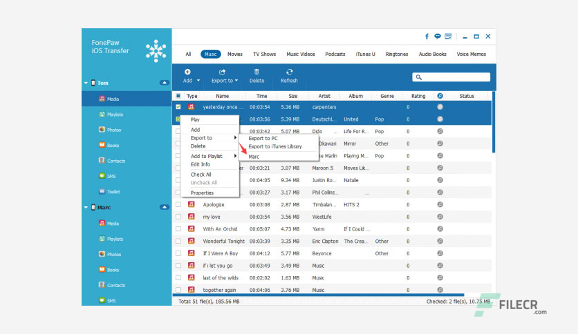Image resolution: width=578 pixels, height=334 pixels.
Task: Open the Add dropdown arrow
Action: point(198,81)
